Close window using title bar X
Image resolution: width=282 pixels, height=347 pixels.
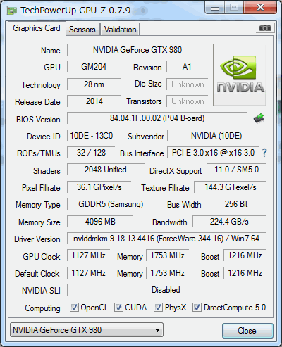click(261, 8)
